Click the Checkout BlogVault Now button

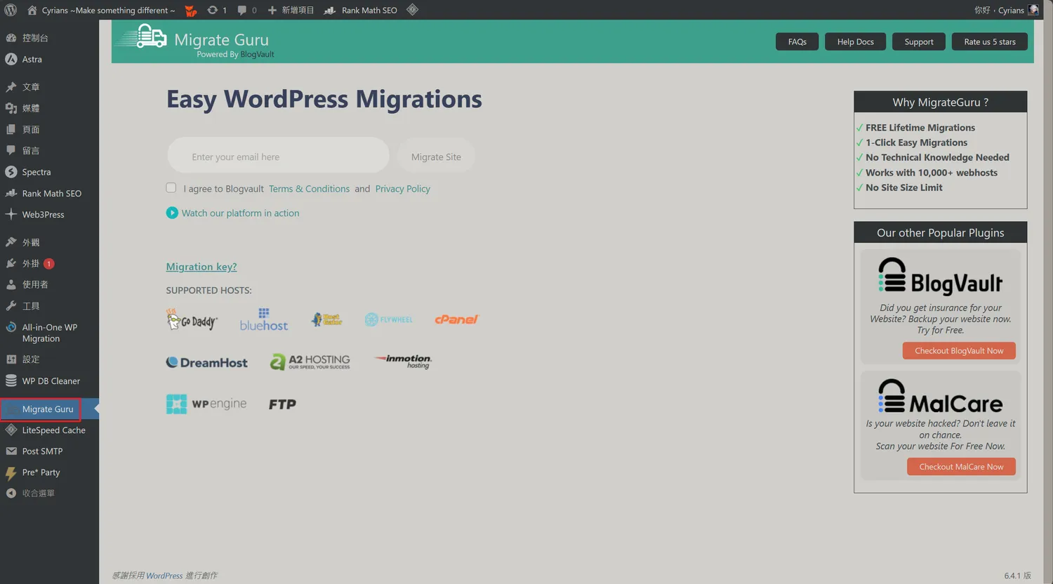click(959, 351)
